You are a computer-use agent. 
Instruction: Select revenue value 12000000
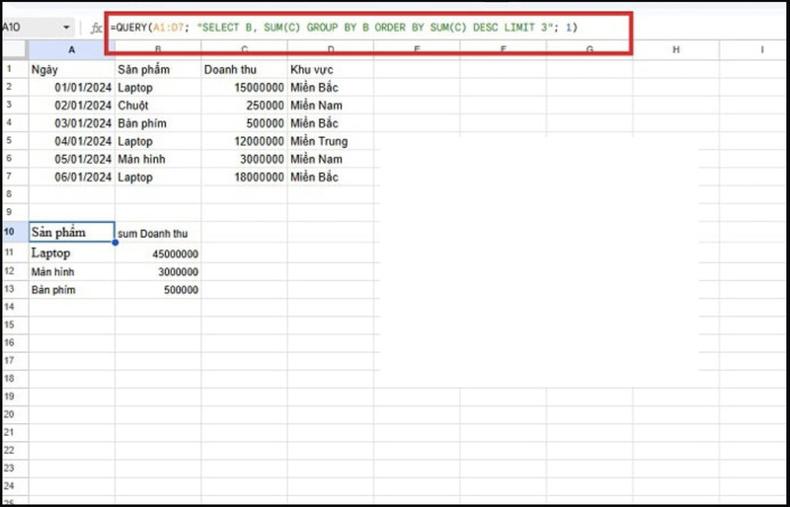click(x=244, y=141)
